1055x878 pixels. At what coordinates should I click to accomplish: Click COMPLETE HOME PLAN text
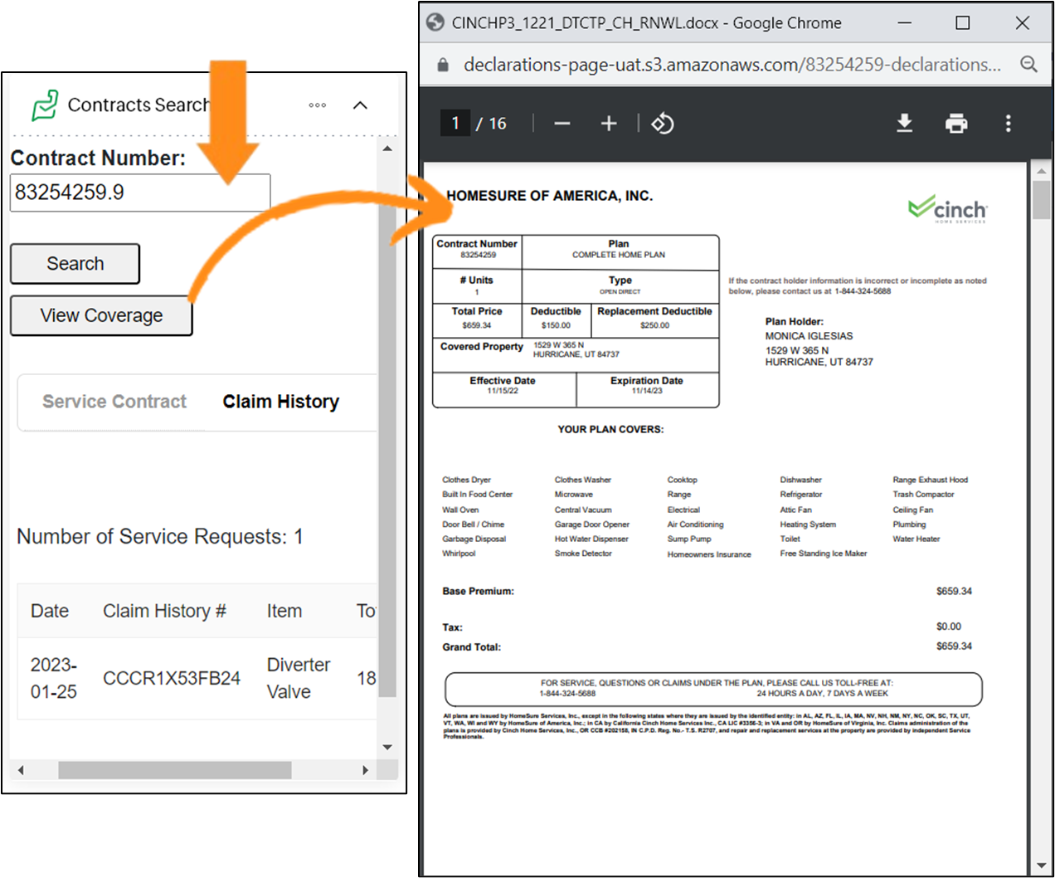[619, 255]
